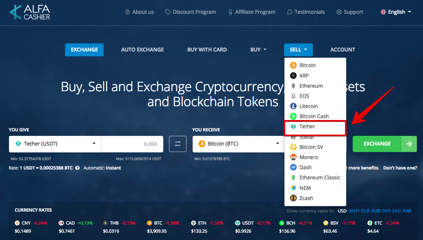Screen dimensions: 423x240
Task: Go to the ACCOUNT tab
Action: (x=343, y=50)
